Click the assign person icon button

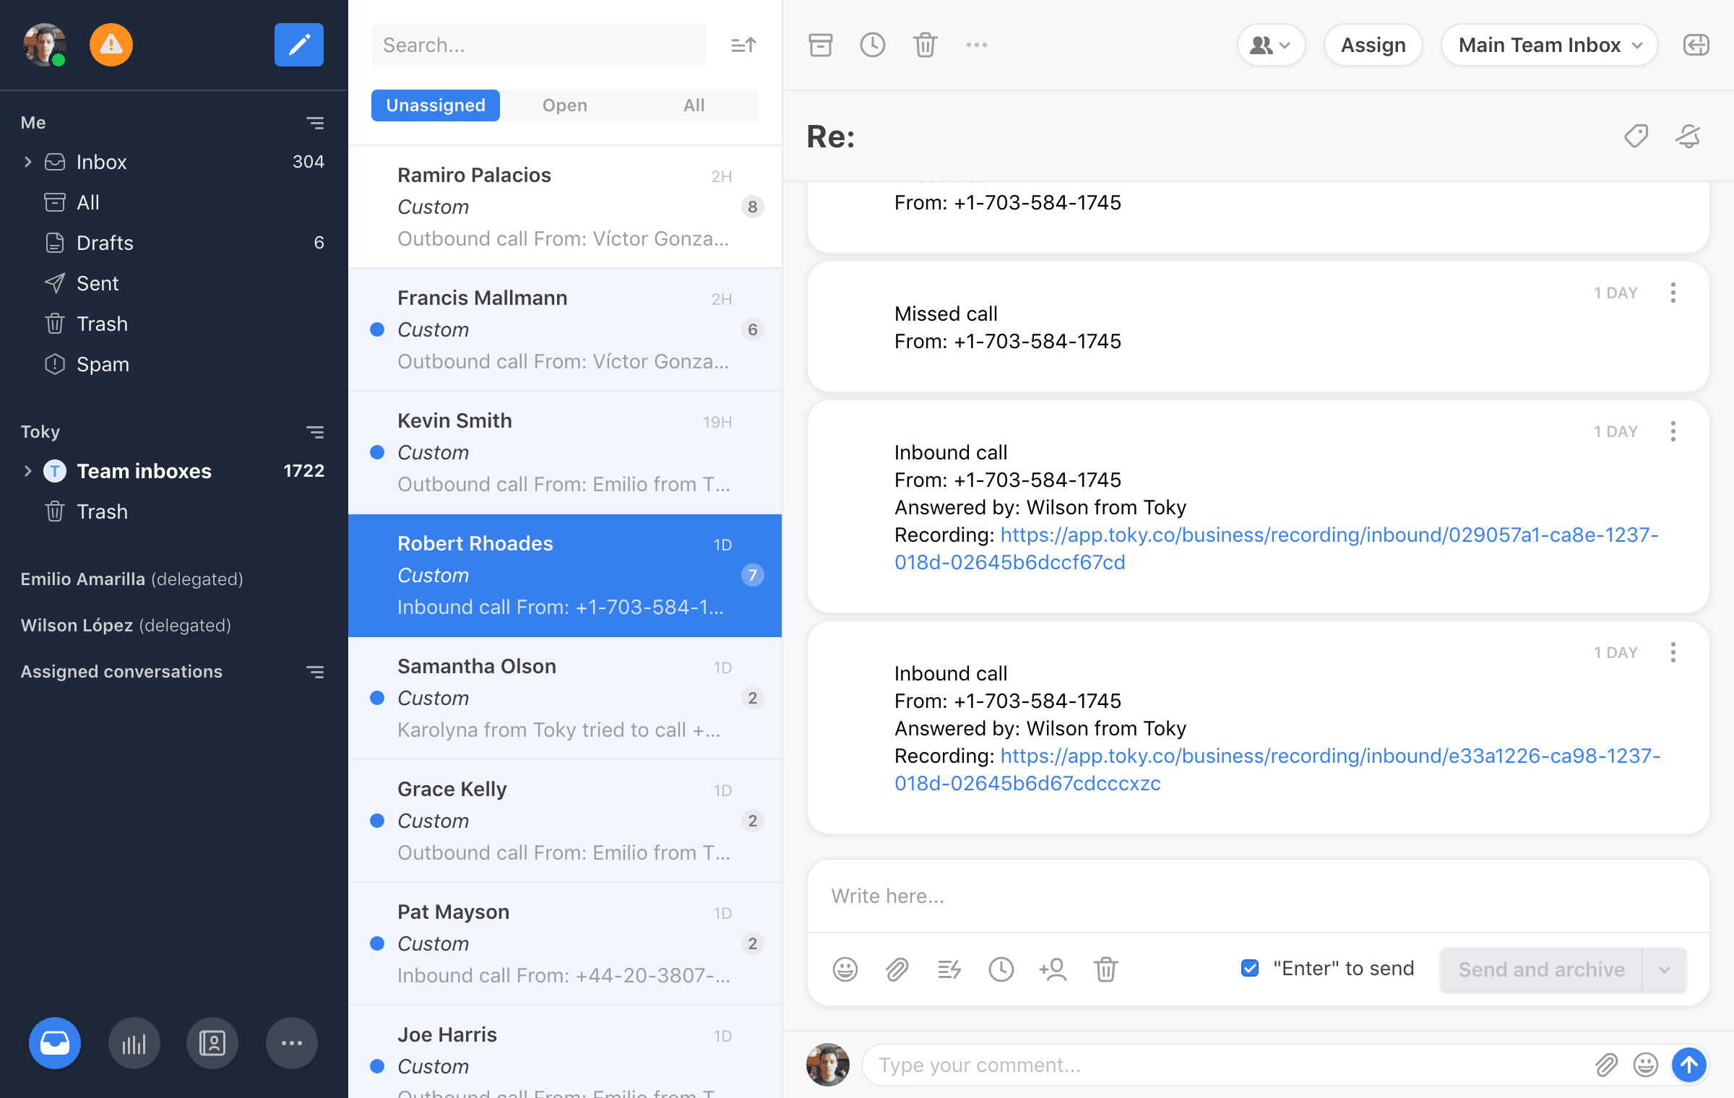coord(1051,969)
